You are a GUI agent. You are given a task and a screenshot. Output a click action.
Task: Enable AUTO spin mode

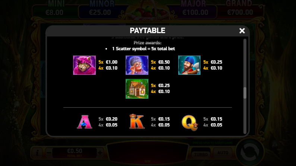point(223,153)
